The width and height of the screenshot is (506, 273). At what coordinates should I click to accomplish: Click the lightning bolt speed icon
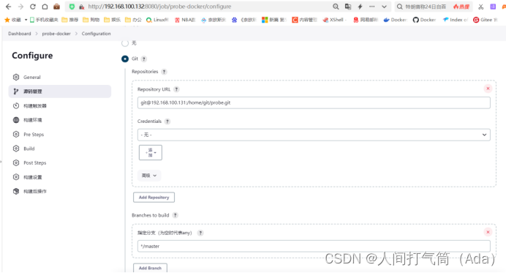pos(360,7)
